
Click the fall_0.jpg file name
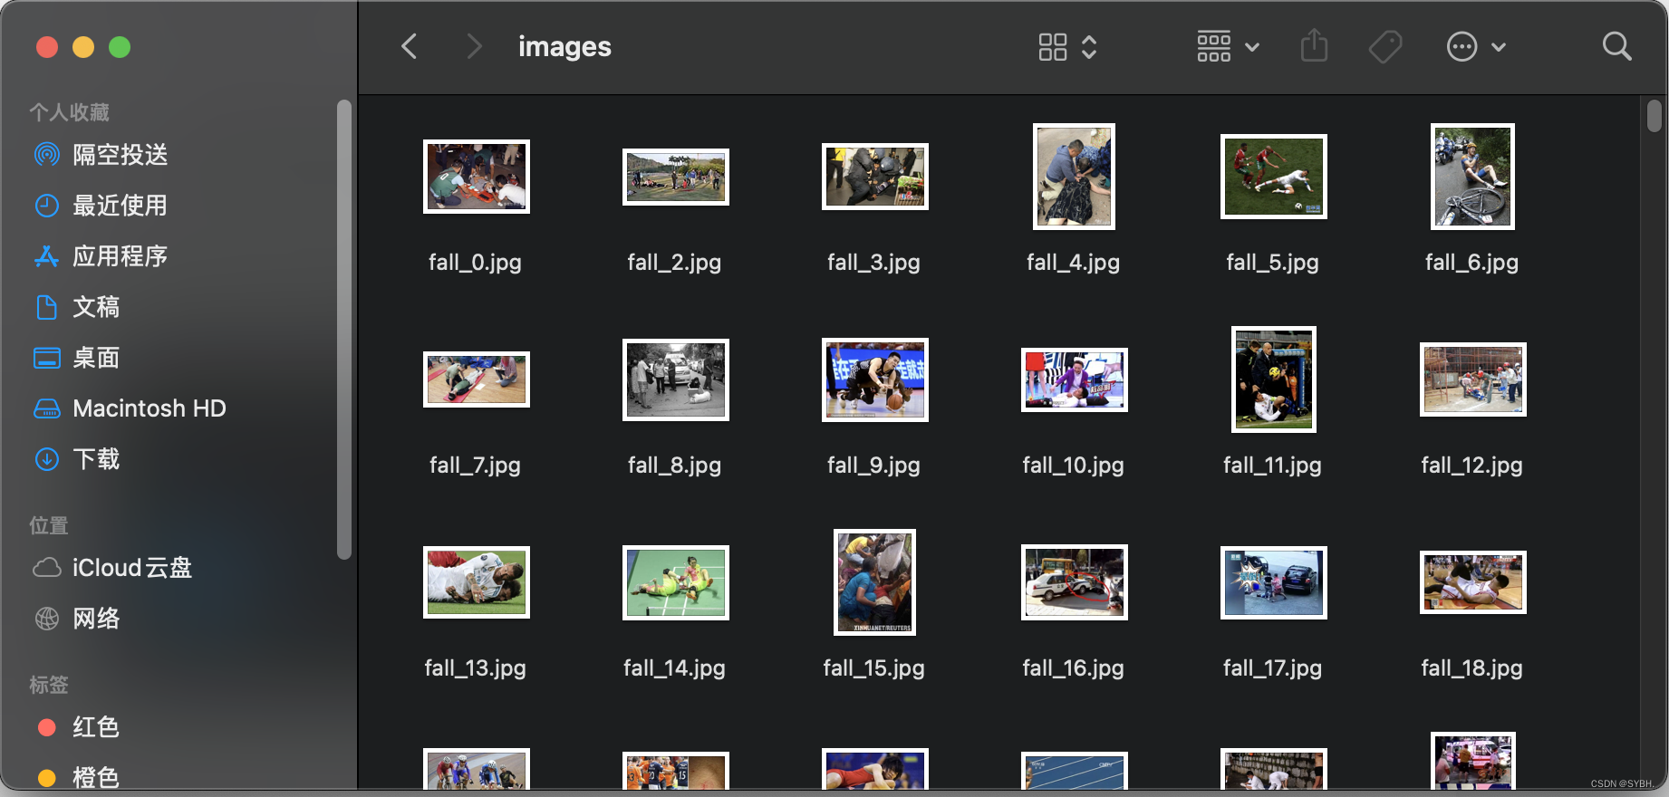pyautogui.click(x=476, y=263)
